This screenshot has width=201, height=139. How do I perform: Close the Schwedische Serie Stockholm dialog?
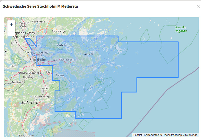point(198,6)
